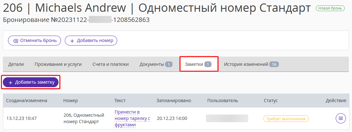The width and height of the screenshot is (352, 132).
Task: Click the cell "206, Одноместный номер Стандарт"
Action: [84, 118]
